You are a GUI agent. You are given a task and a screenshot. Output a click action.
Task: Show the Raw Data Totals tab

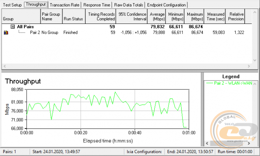point(129,5)
